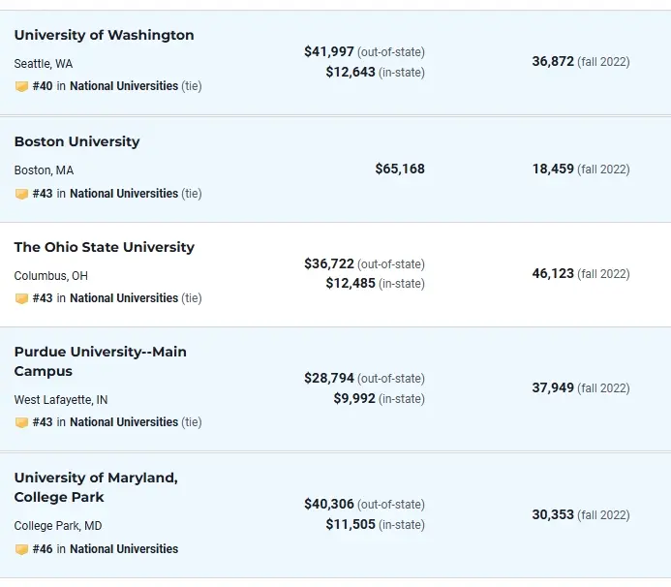The width and height of the screenshot is (671, 587).
Task: Click National Universities ranking under Maryland
Action: [x=124, y=549]
